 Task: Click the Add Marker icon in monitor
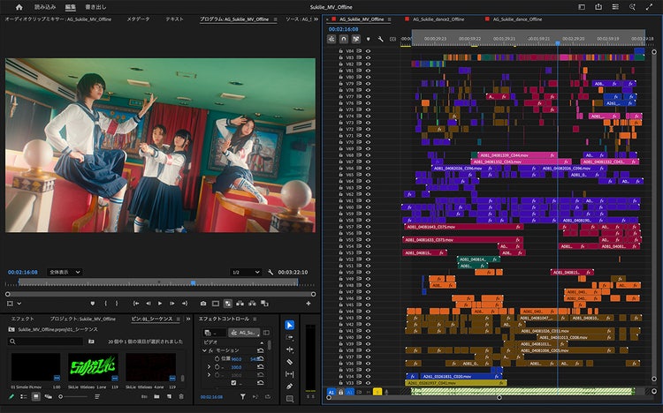93,303
